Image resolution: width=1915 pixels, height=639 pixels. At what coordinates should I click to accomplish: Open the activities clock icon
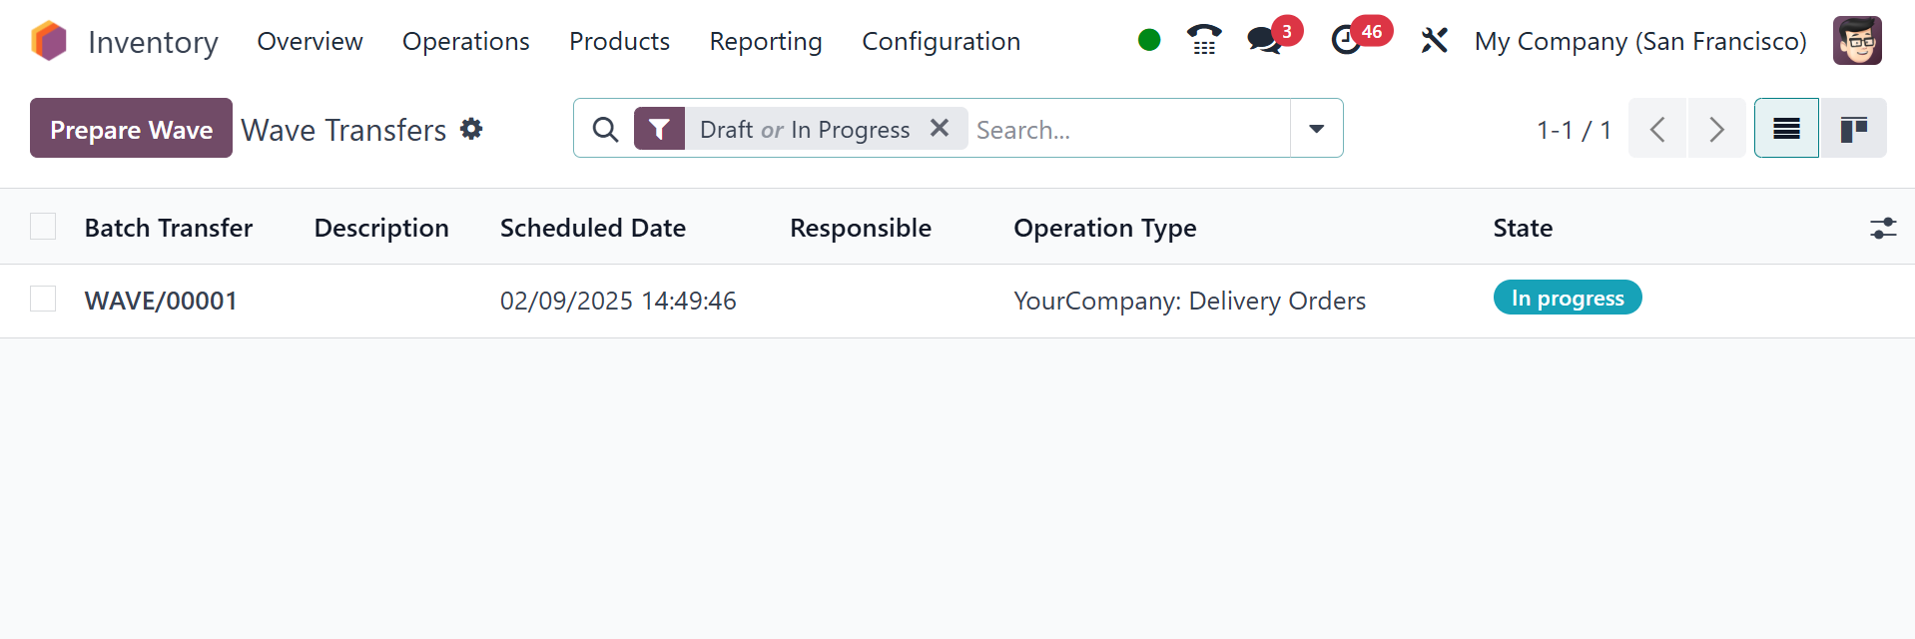(1347, 40)
